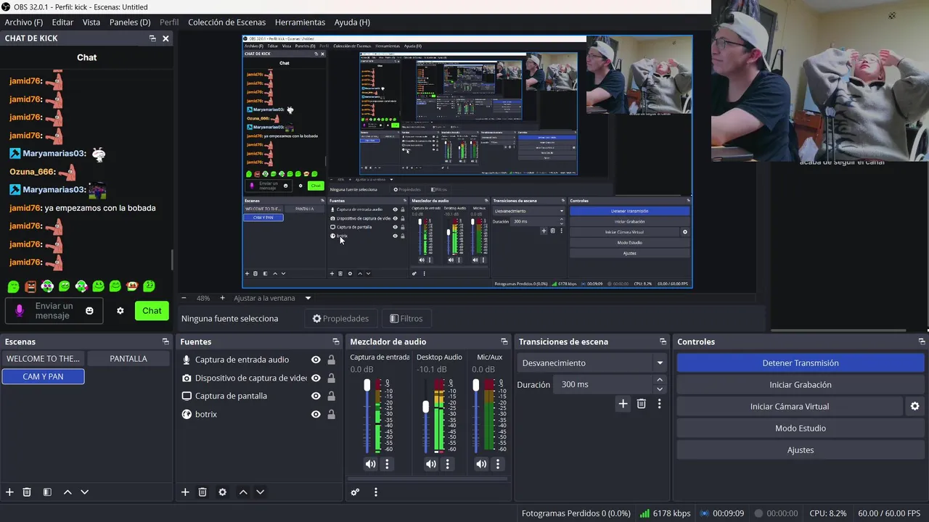Image resolution: width=929 pixels, height=522 pixels.
Task: Remove the scene transition
Action: pos(641,404)
